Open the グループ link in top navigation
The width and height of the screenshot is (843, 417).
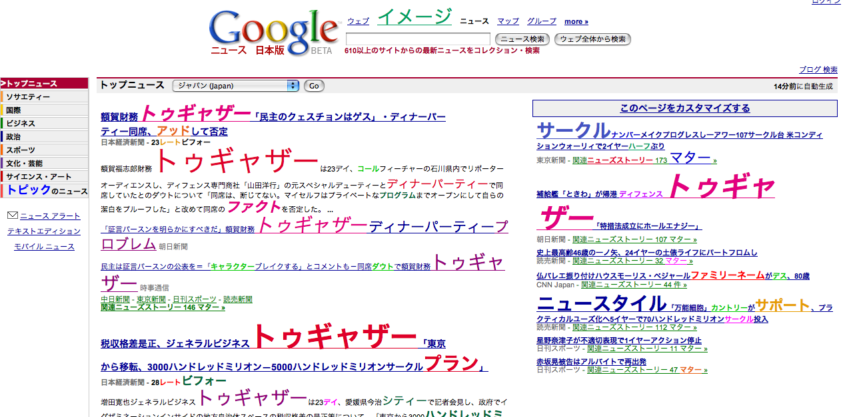pos(542,21)
